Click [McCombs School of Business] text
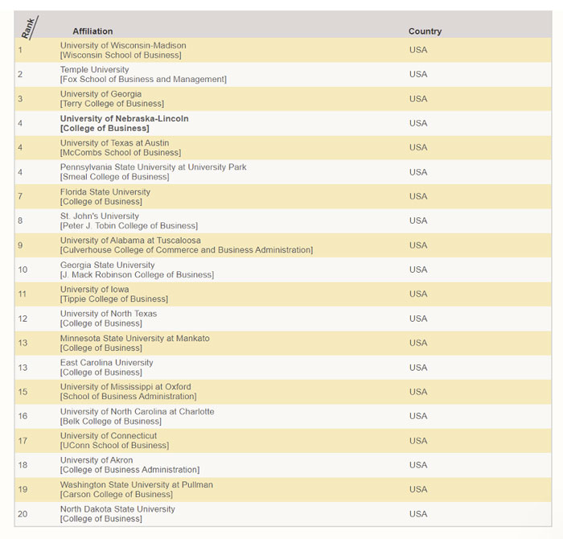 pyautogui.click(x=121, y=153)
